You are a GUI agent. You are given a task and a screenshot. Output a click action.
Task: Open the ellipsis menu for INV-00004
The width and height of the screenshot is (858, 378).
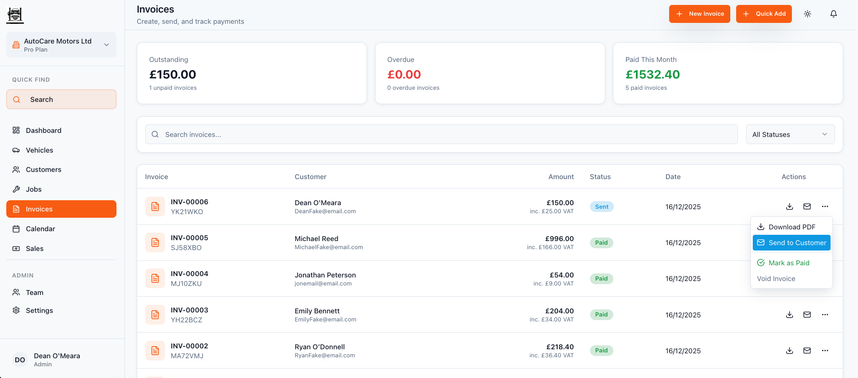(x=825, y=278)
